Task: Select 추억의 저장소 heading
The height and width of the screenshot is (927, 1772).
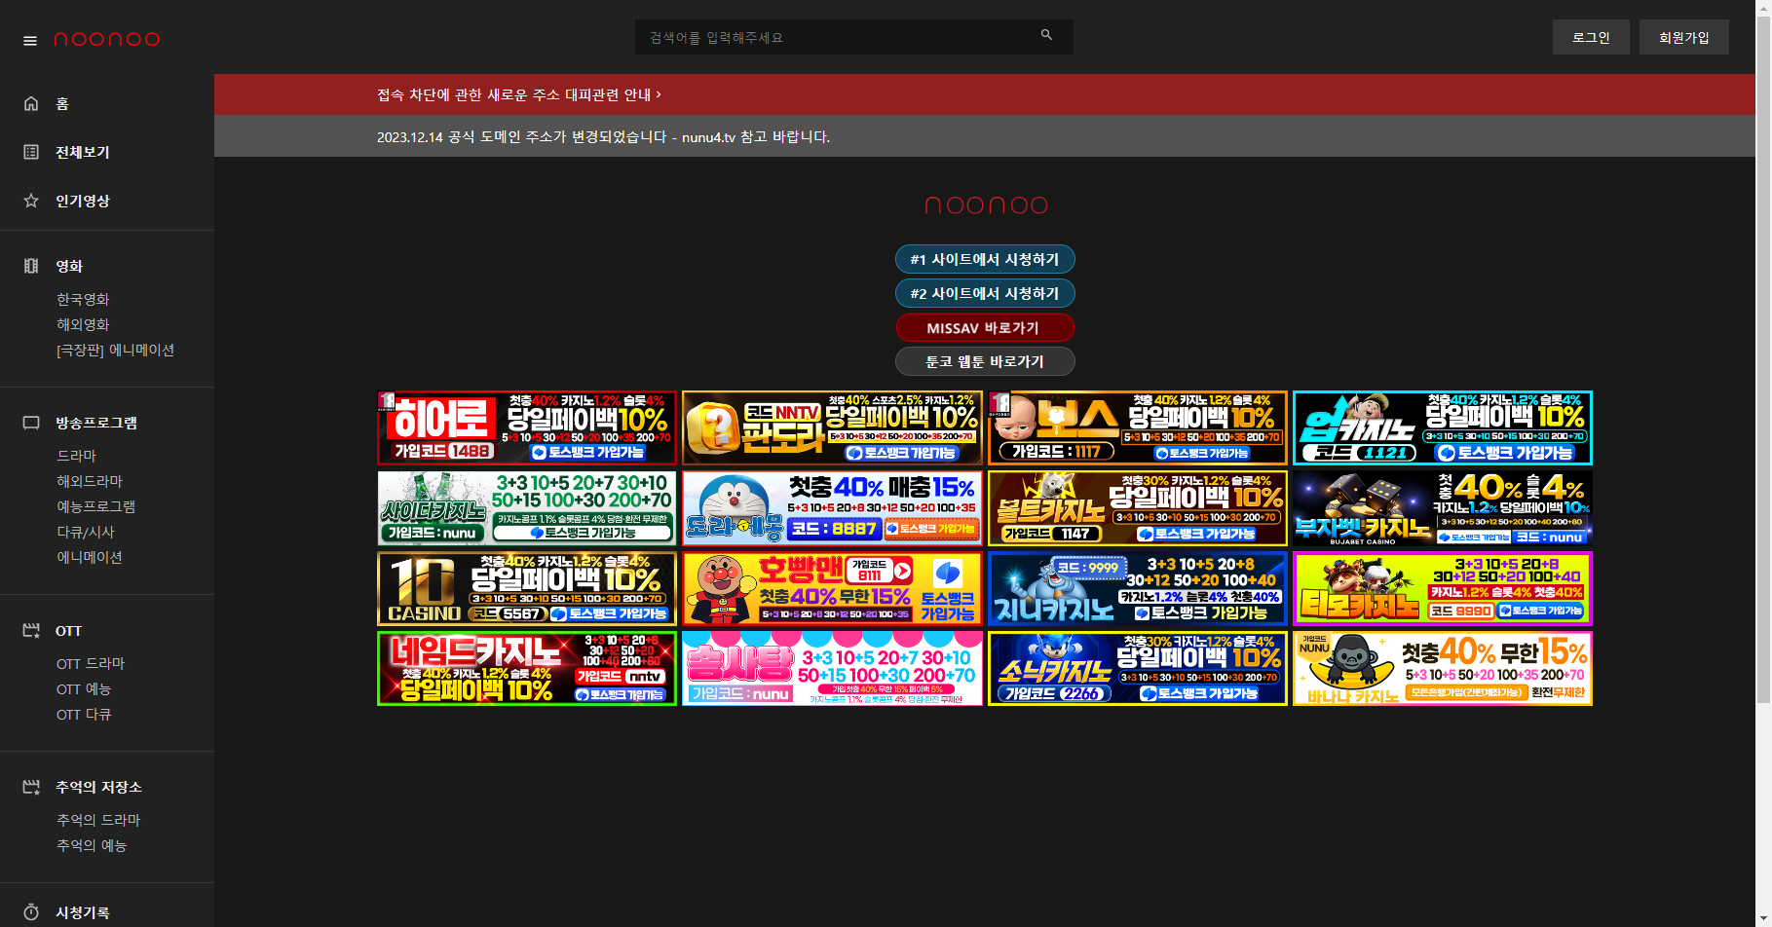Action: (98, 787)
